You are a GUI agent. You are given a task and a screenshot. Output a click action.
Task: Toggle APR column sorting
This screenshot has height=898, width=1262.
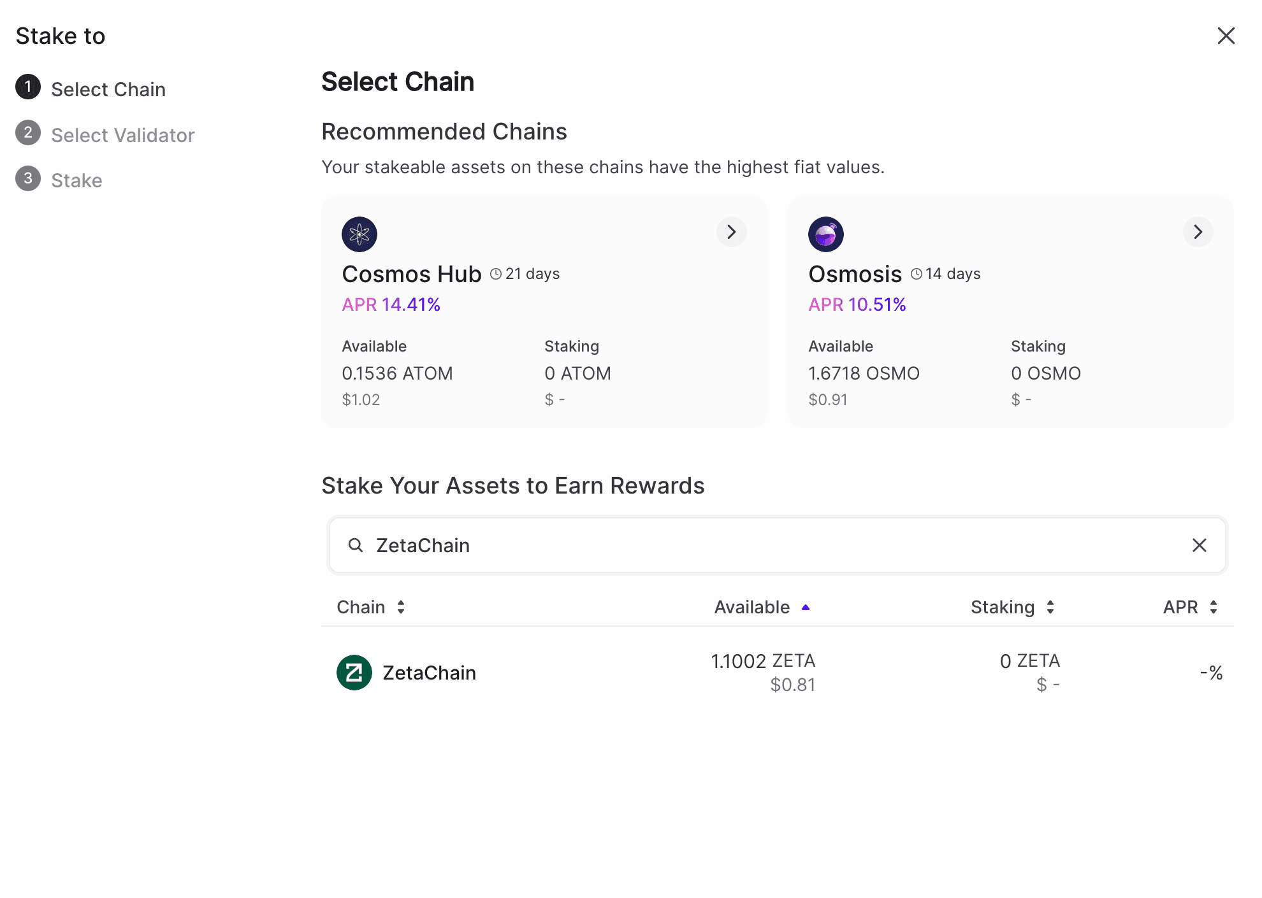coord(1214,607)
